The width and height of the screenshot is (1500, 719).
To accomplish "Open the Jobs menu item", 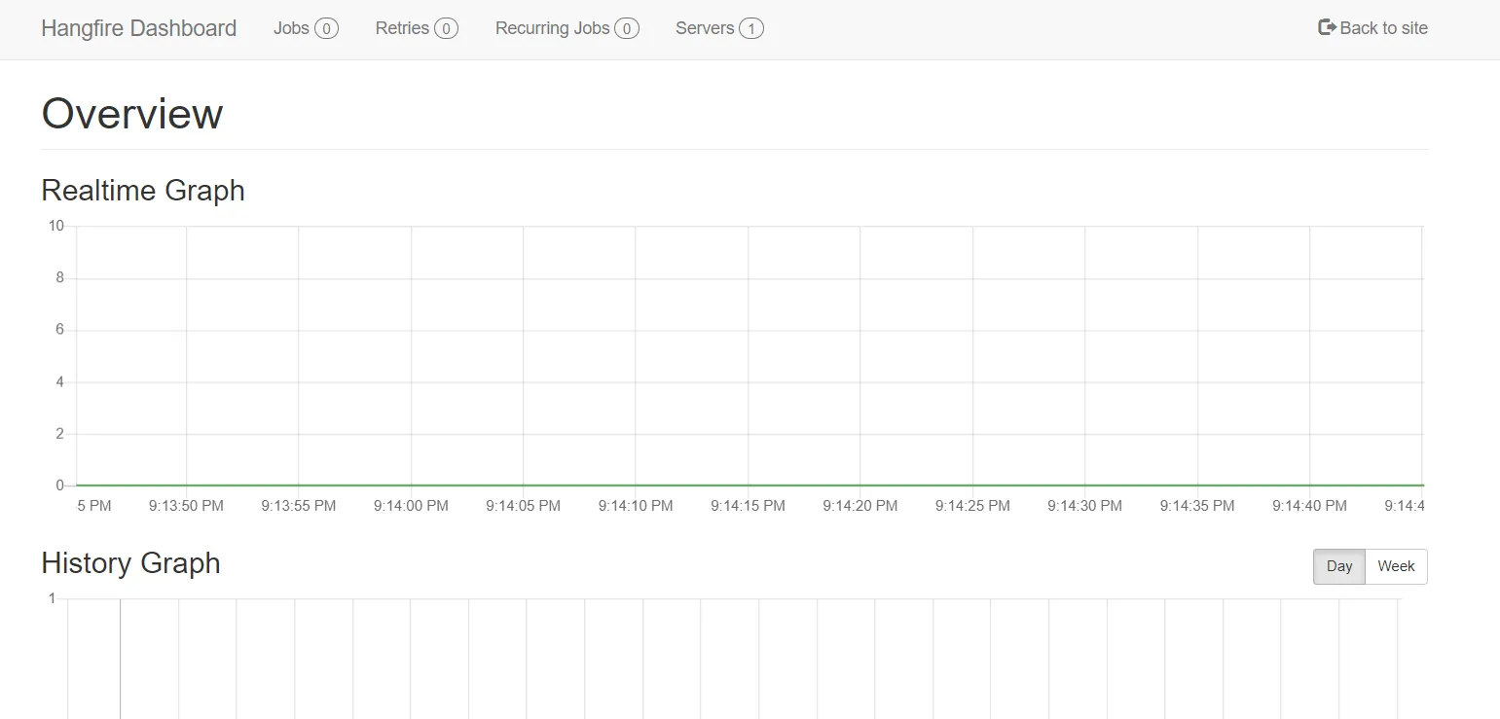I will click(306, 28).
